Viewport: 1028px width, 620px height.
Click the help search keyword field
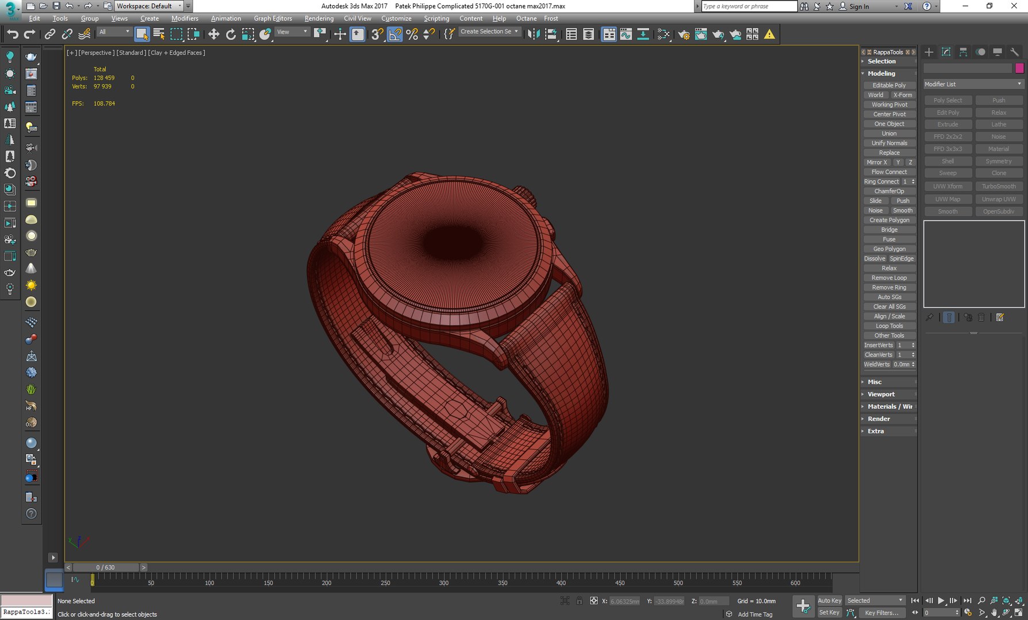749,6
